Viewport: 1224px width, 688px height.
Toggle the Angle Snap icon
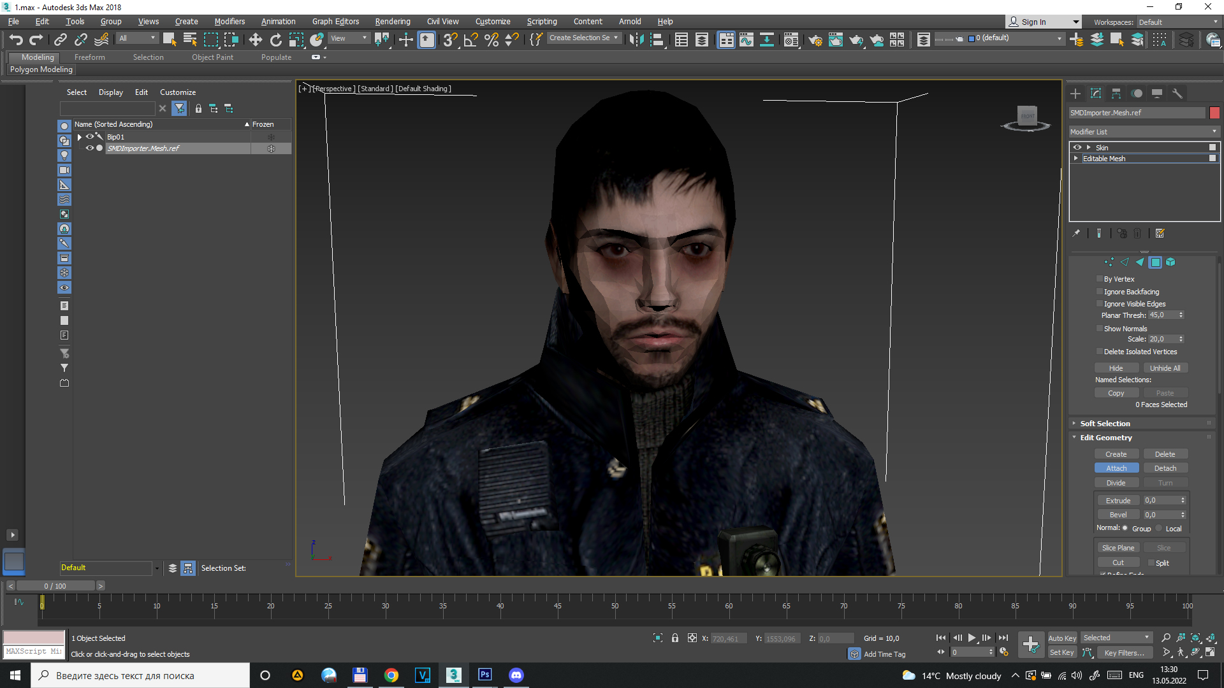(470, 39)
